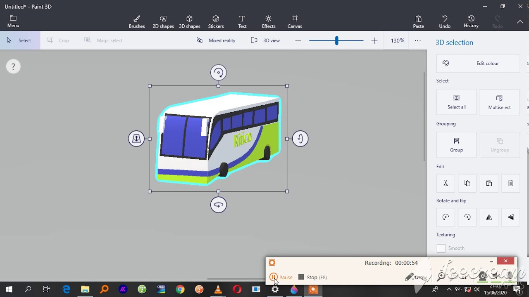Open File Explorer from taskbar
Viewport: 529px width, 297px height.
[x=85, y=290]
